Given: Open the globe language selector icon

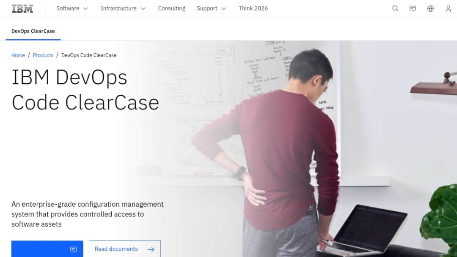Looking at the screenshot, I should [430, 8].
